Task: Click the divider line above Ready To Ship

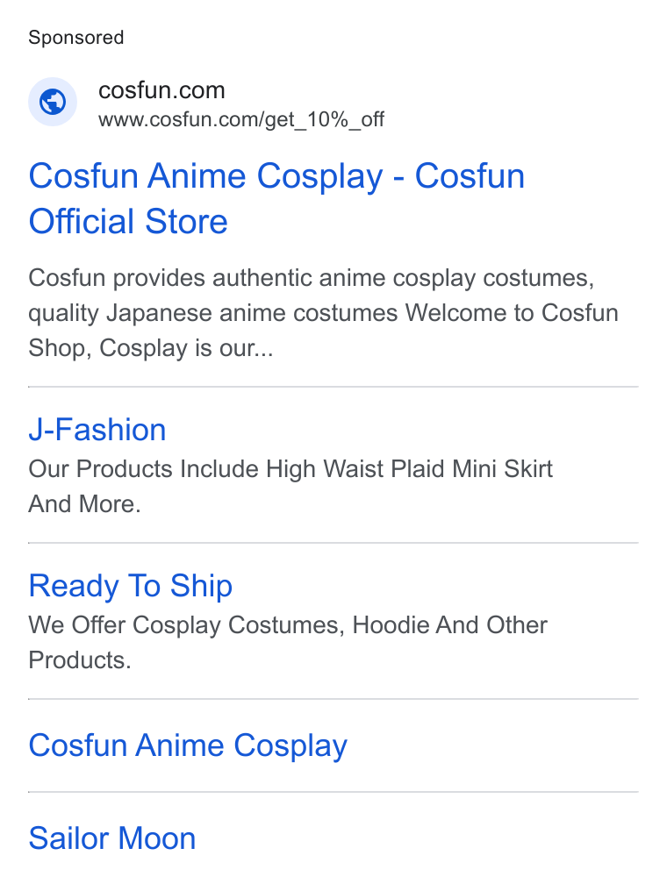Action: click(333, 543)
